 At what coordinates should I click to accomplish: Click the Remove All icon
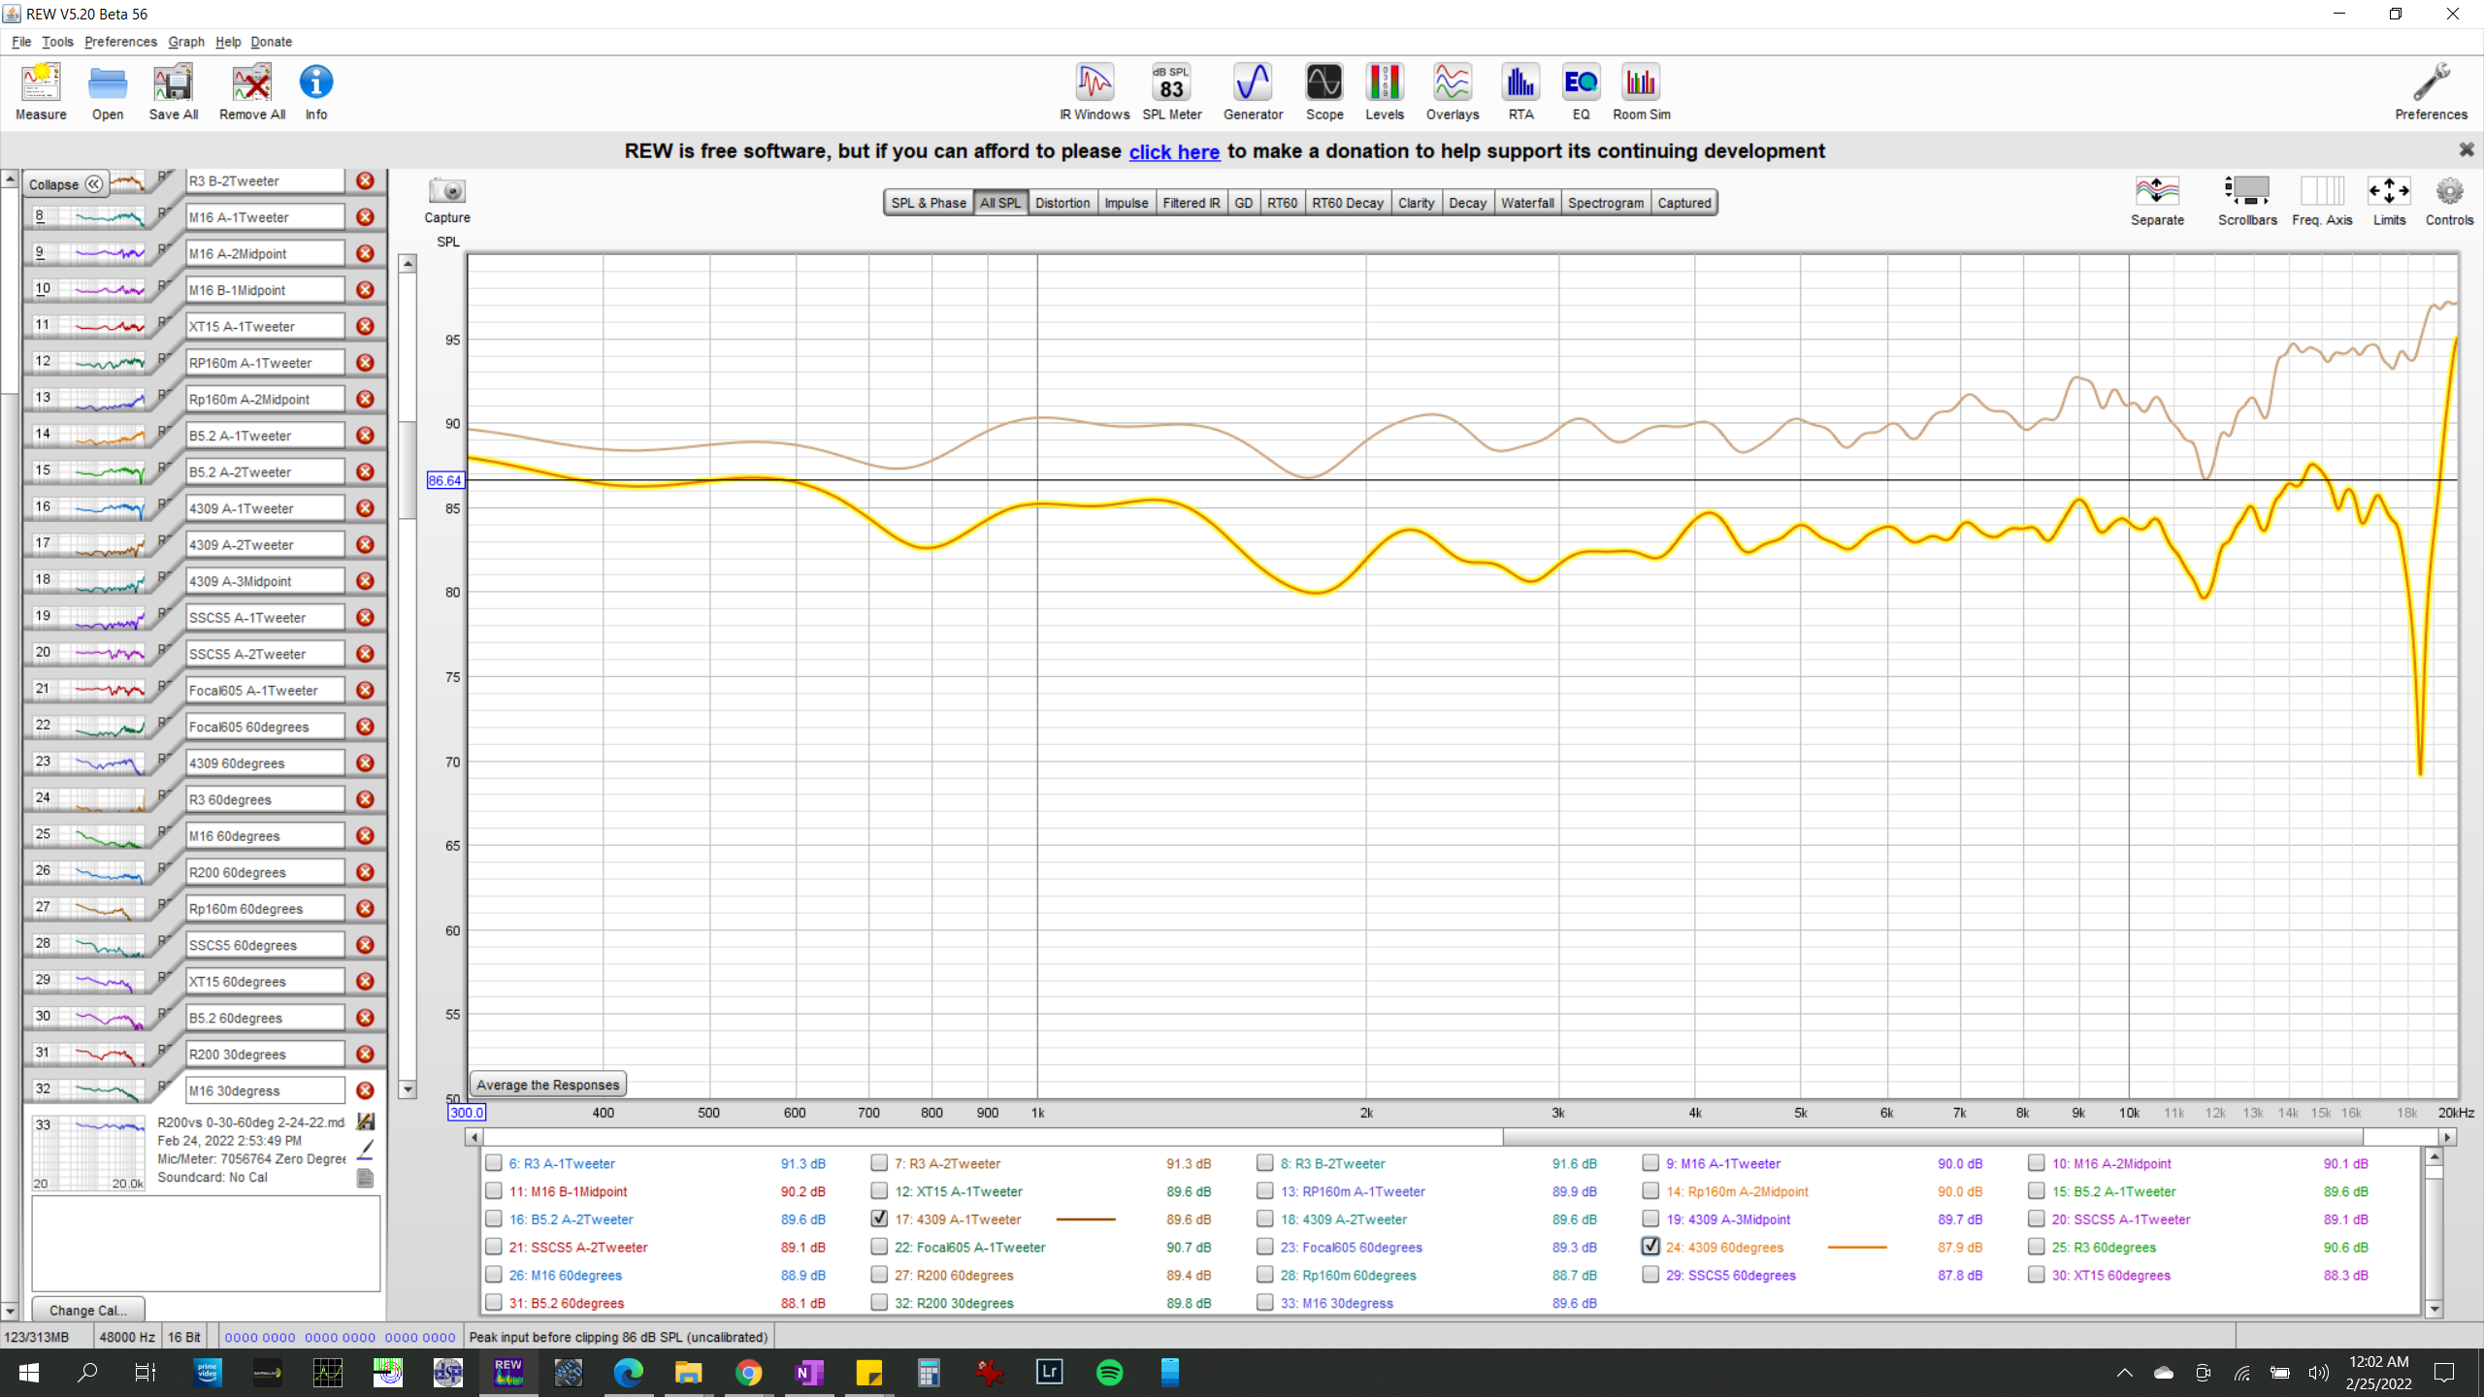point(252,92)
